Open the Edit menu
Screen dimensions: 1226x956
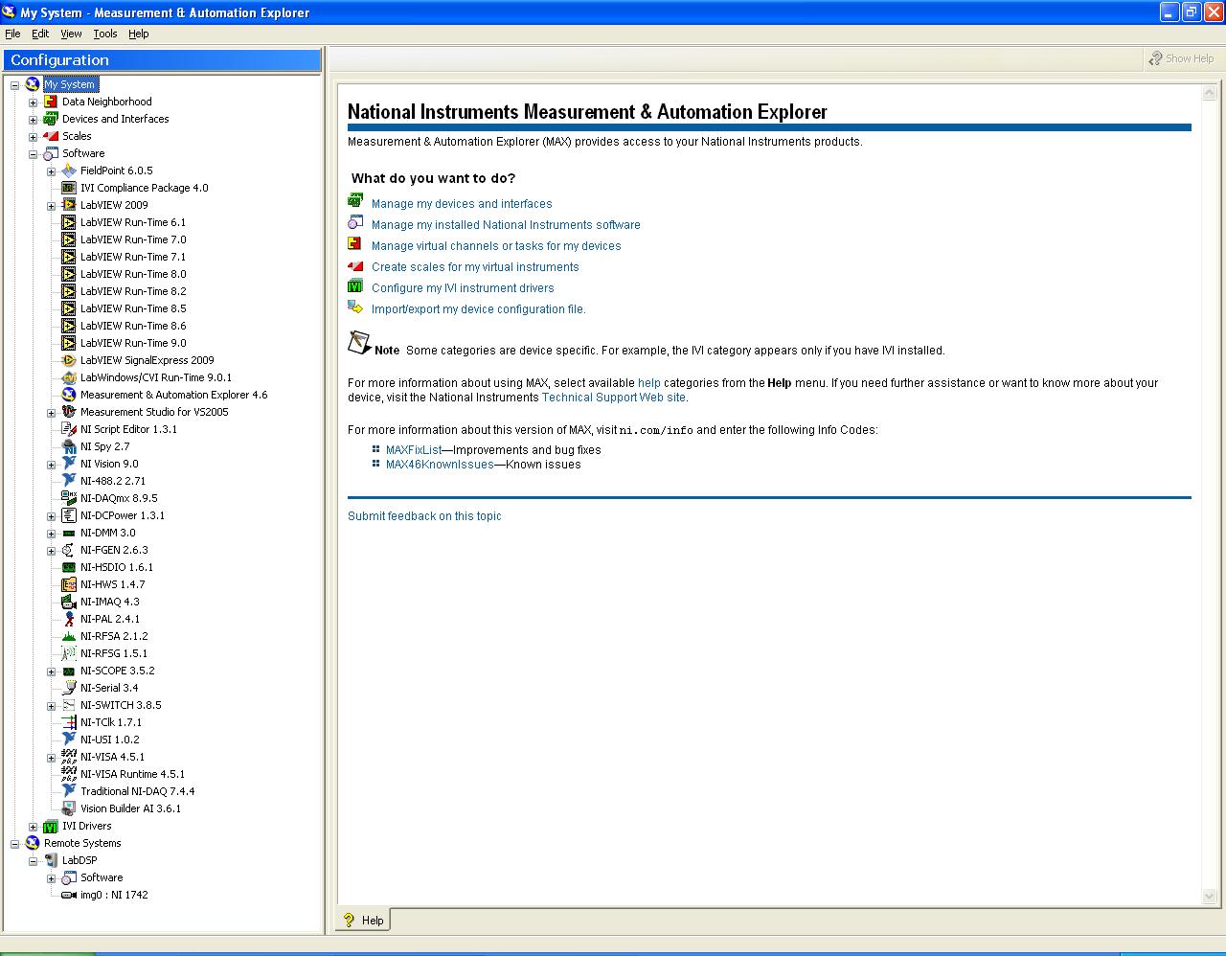[40, 34]
